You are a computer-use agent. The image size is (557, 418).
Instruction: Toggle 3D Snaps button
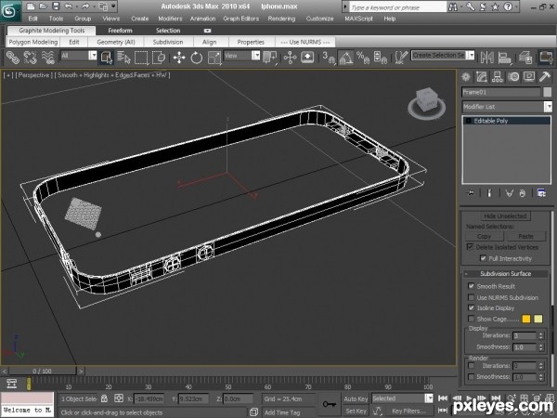329,58
